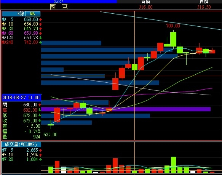Click the MA240 value 742.03
The image size is (222, 175).
[x=31, y=42]
